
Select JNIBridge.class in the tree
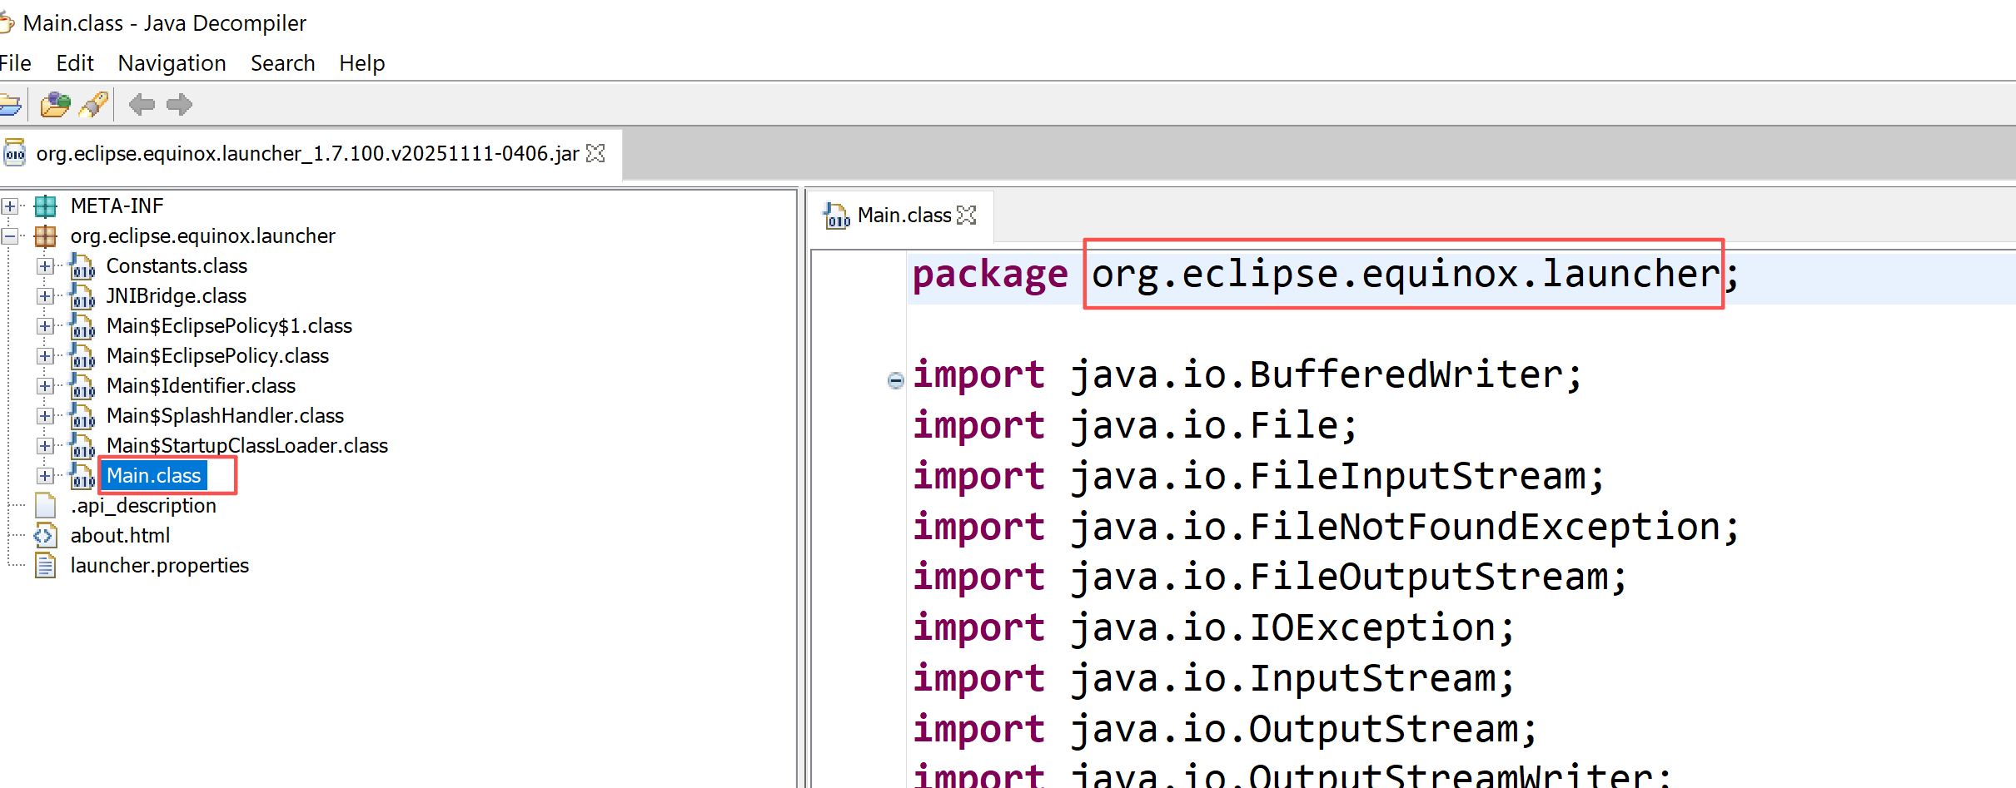pos(177,296)
